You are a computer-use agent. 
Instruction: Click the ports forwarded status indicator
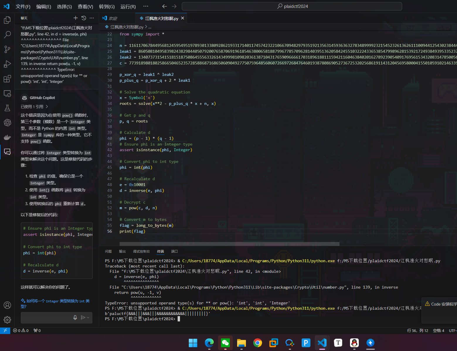coord(37,330)
